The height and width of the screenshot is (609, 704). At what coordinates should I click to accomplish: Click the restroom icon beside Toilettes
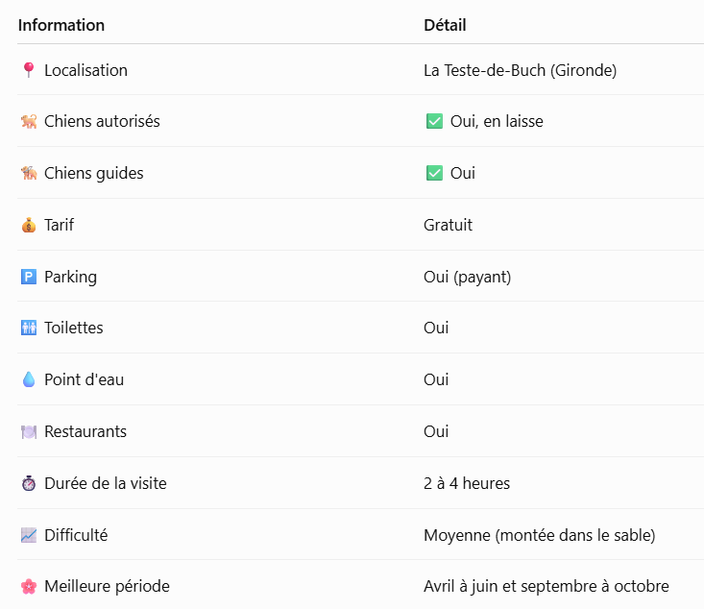[x=29, y=328]
